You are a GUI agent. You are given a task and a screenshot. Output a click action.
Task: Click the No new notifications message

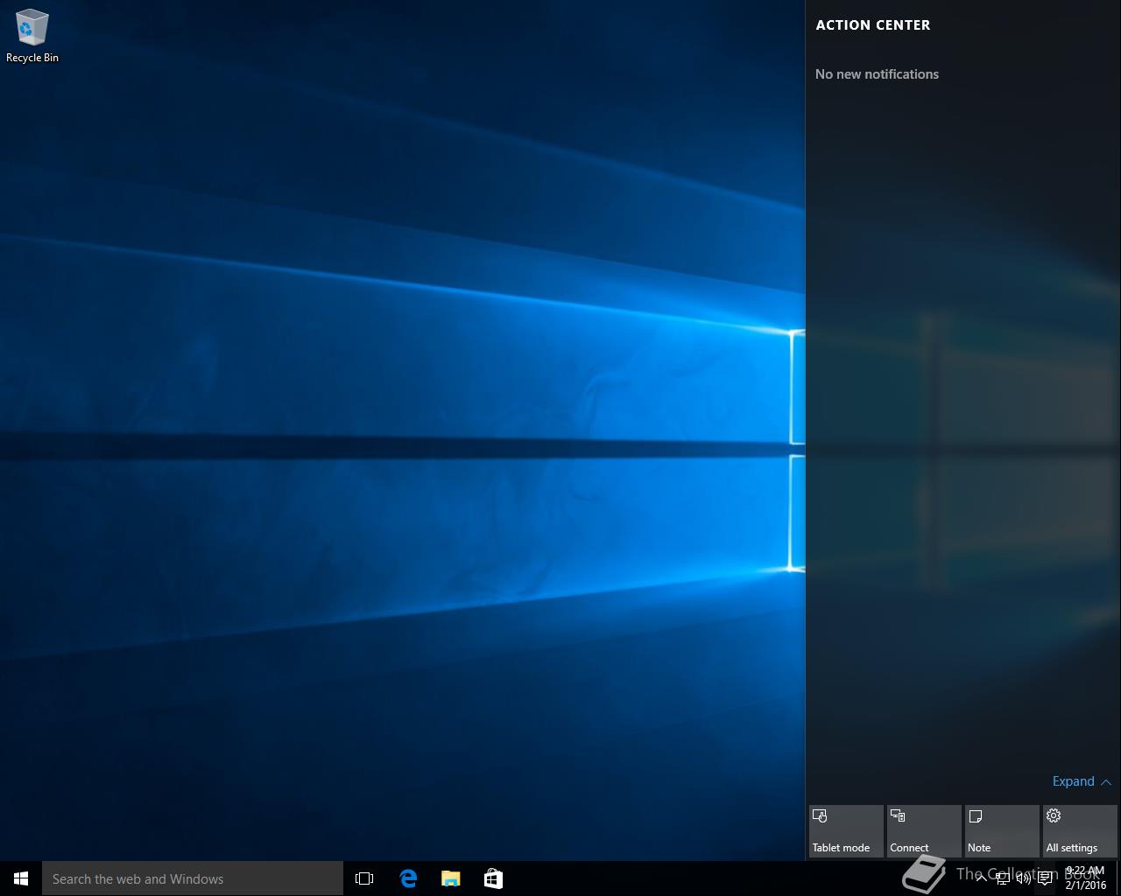(x=877, y=74)
